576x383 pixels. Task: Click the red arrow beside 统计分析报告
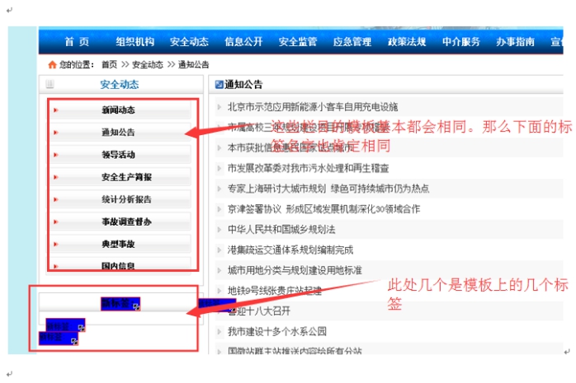click(56, 199)
